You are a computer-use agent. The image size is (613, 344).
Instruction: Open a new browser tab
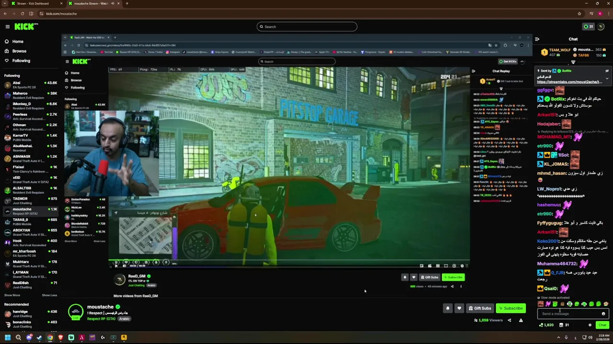[126, 3]
